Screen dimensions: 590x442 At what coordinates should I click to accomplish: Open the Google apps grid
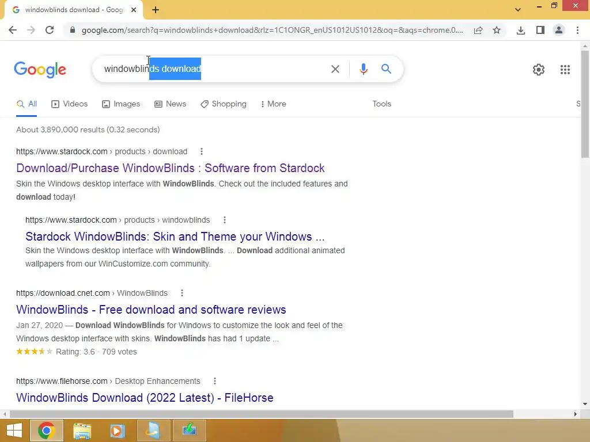click(565, 70)
